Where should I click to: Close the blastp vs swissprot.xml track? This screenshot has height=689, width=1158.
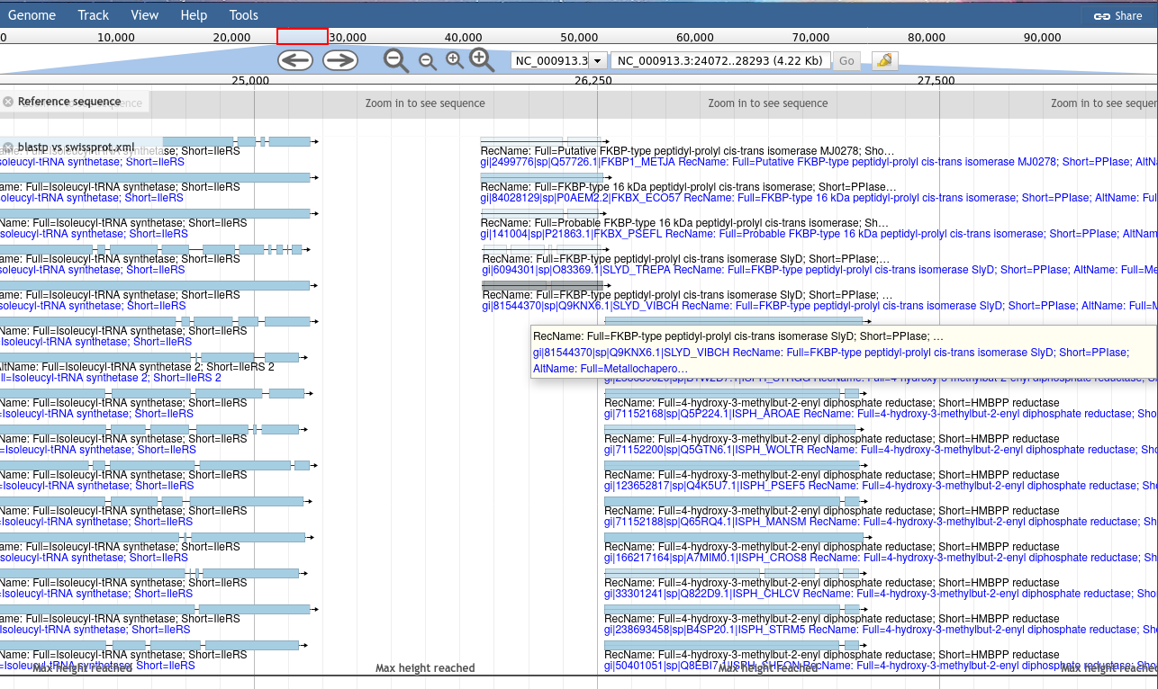click(x=8, y=148)
